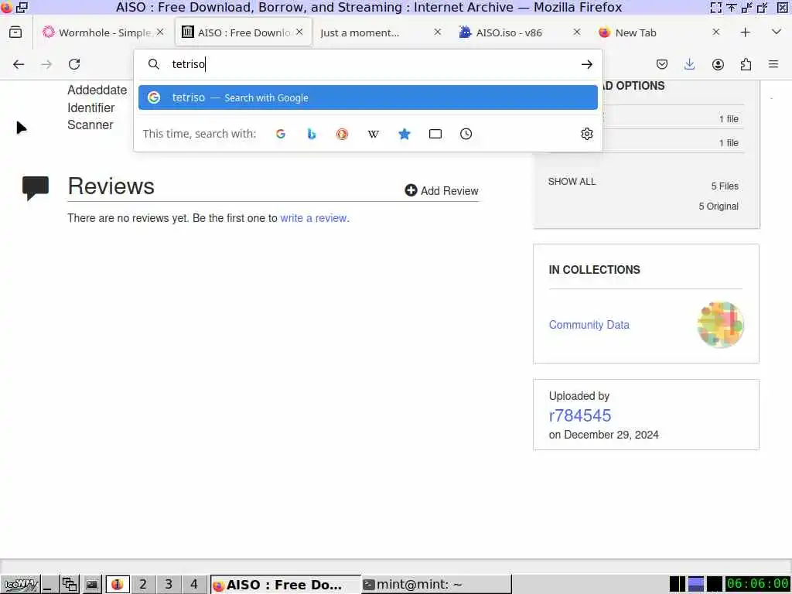Search history using the clock icon
792x594 pixels.
pos(466,134)
